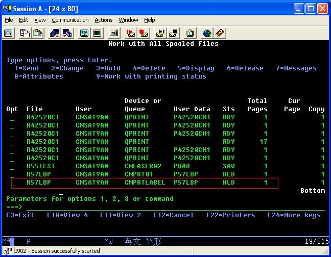Viewport: 331px width, 257px height.
Task: Quit macro playback icon
Action: coord(173,33)
